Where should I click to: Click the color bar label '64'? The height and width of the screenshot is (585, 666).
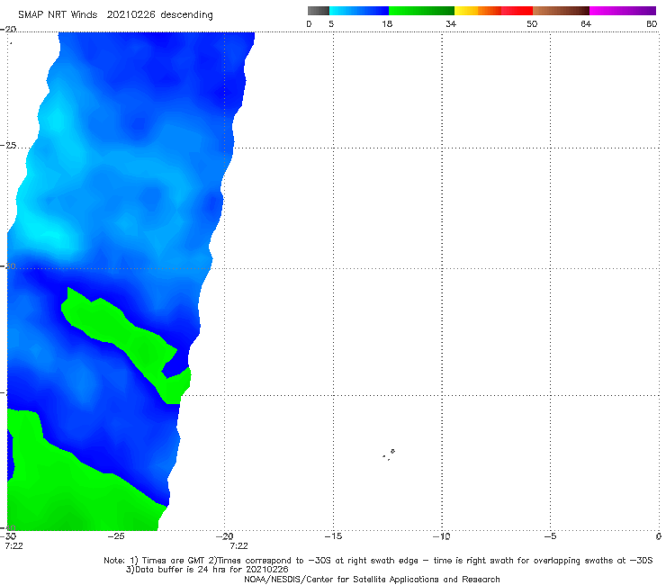coord(586,23)
